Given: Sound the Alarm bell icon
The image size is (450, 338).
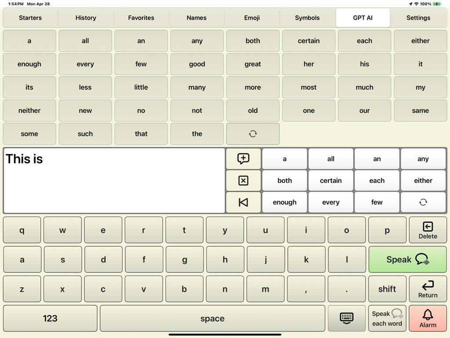Looking at the screenshot, I should click(428, 318).
